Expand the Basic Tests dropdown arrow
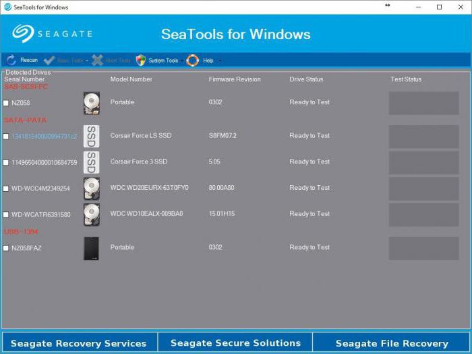This screenshot has width=472, height=354. click(87, 61)
